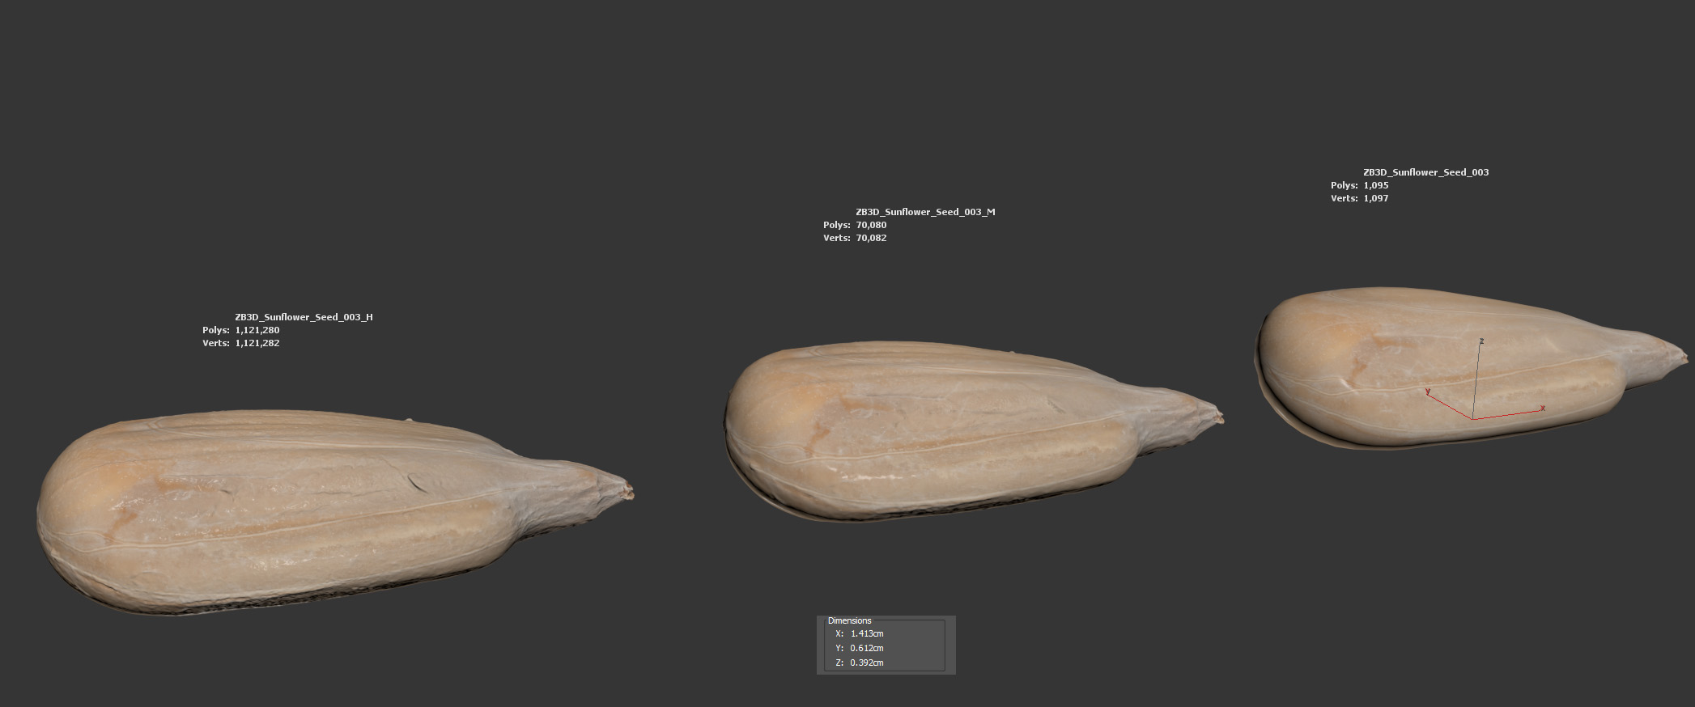Viewport: 1695px width, 707px height.
Task: Click the Polys count 1,121,280
Action: click(257, 330)
